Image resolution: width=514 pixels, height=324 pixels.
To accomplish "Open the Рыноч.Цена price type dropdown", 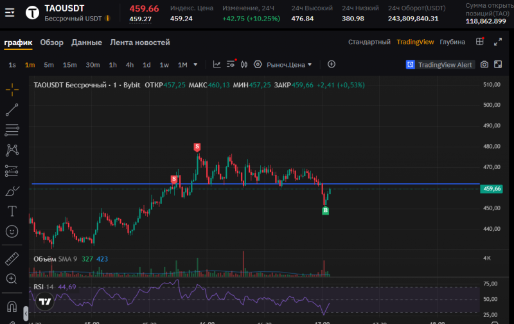I will (x=289, y=65).
